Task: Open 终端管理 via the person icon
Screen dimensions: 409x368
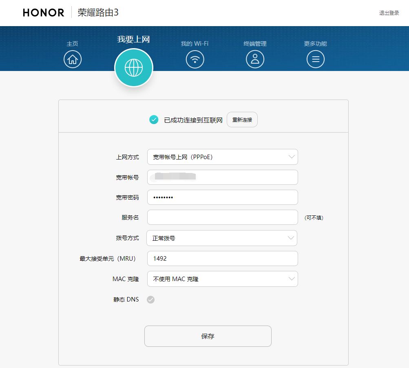Action: pos(255,59)
